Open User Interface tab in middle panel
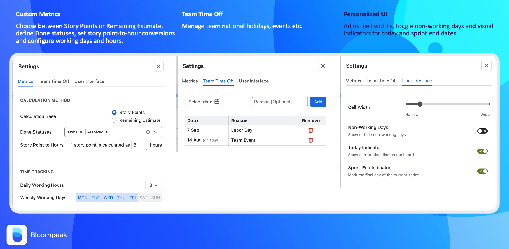Screen dimensions: 509x249 pos(254,81)
